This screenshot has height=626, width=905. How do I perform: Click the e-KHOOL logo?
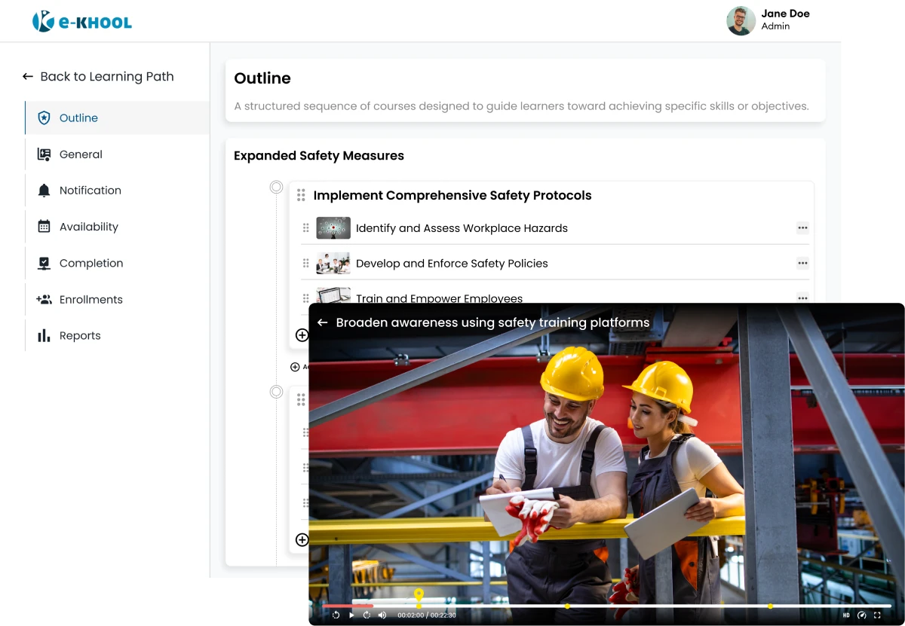tap(81, 20)
